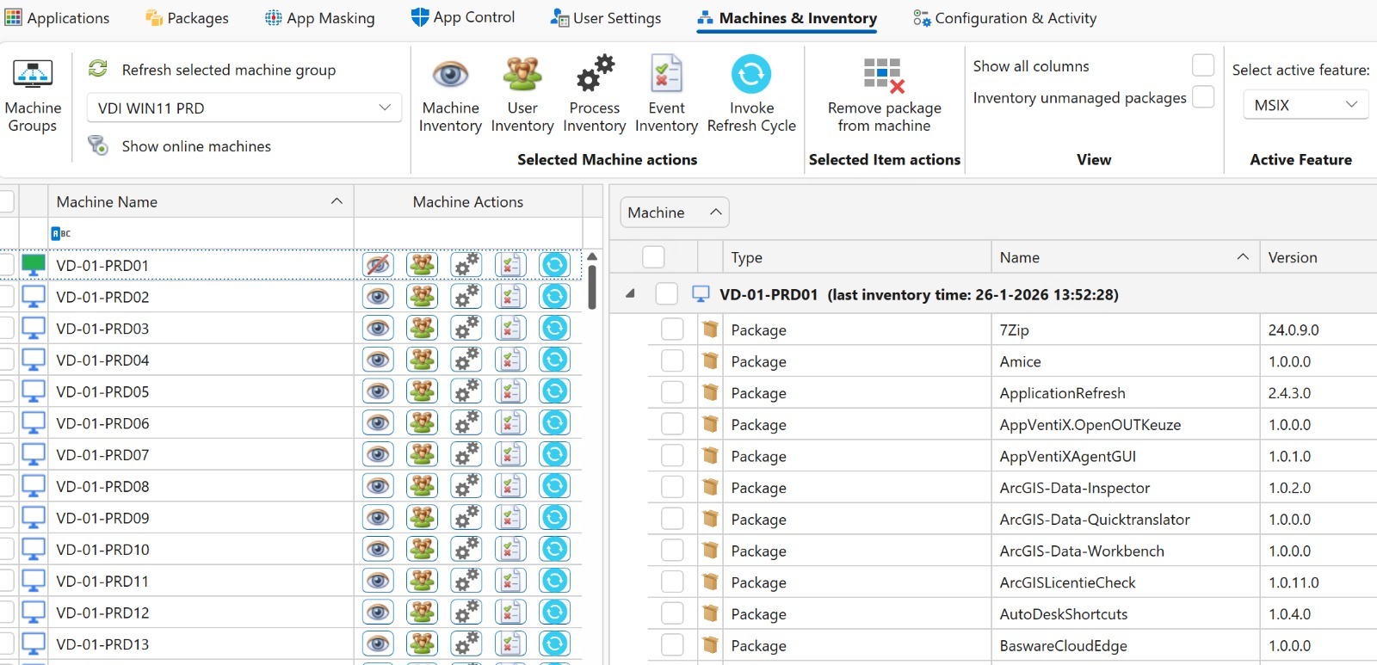Click Refresh selected machine group
Viewport: 1377px width, 665px height.
(228, 70)
